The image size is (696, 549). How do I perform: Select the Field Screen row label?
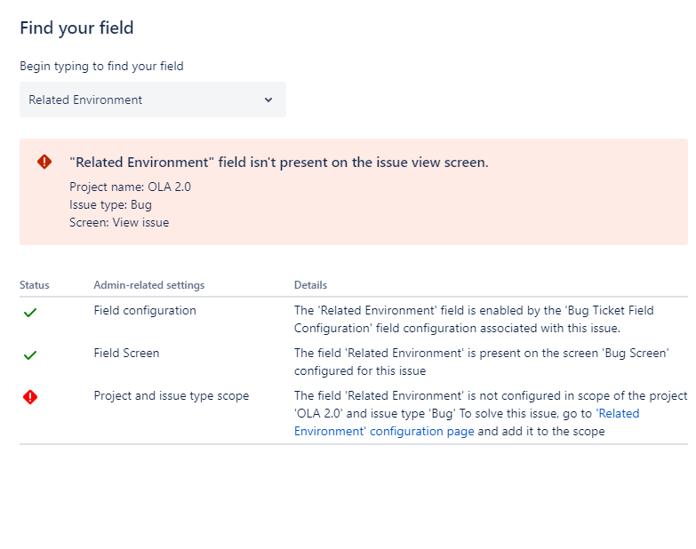(x=126, y=353)
